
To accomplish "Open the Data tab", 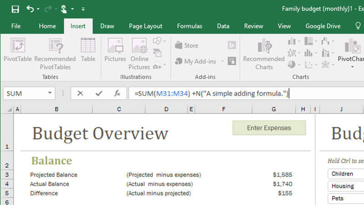I will click(x=223, y=26).
